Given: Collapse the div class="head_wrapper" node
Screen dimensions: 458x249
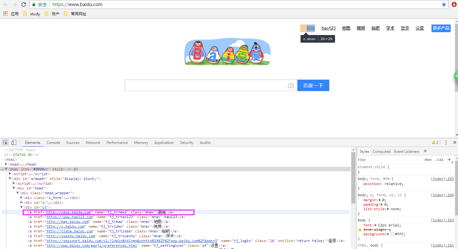Looking at the screenshot, I should pos(18,193).
